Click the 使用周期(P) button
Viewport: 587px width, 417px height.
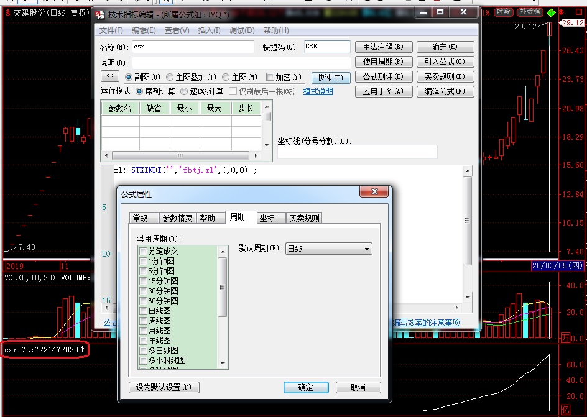(383, 62)
